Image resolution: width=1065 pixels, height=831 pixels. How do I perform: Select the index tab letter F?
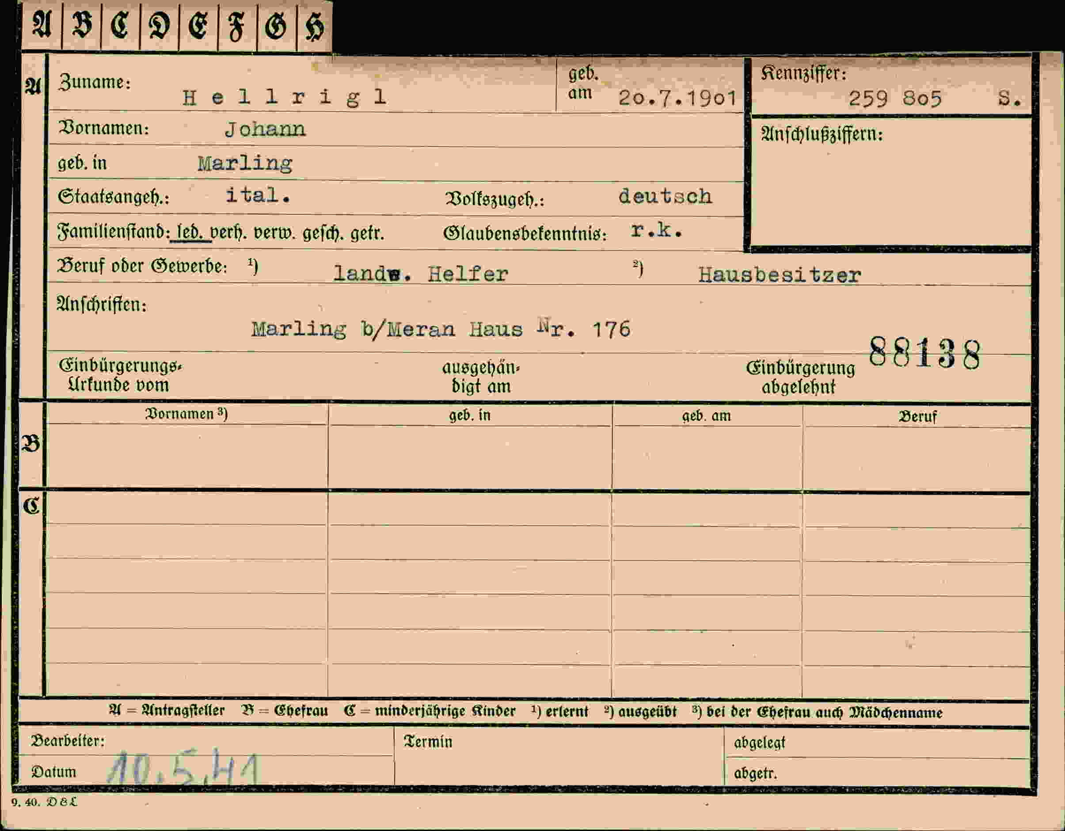coord(237,27)
